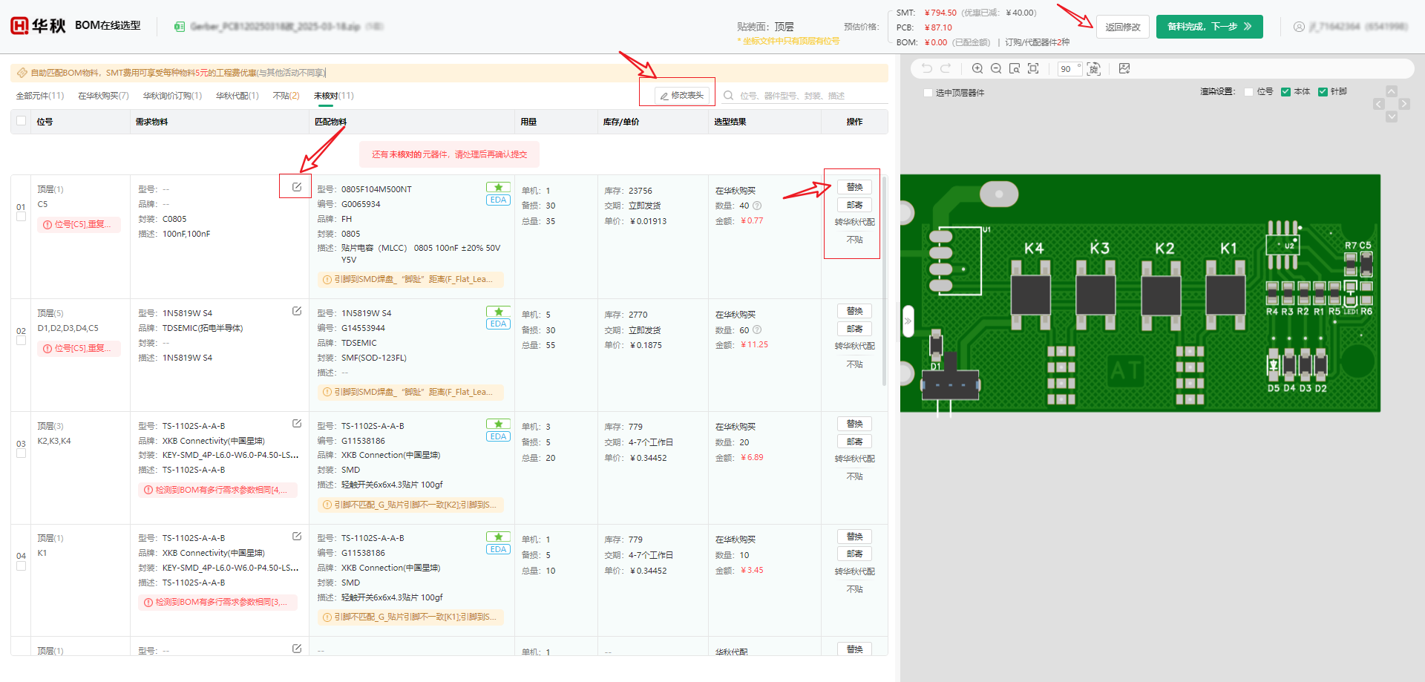Fit the PCB preview to the window
1425x682 pixels.
[1033, 68]
